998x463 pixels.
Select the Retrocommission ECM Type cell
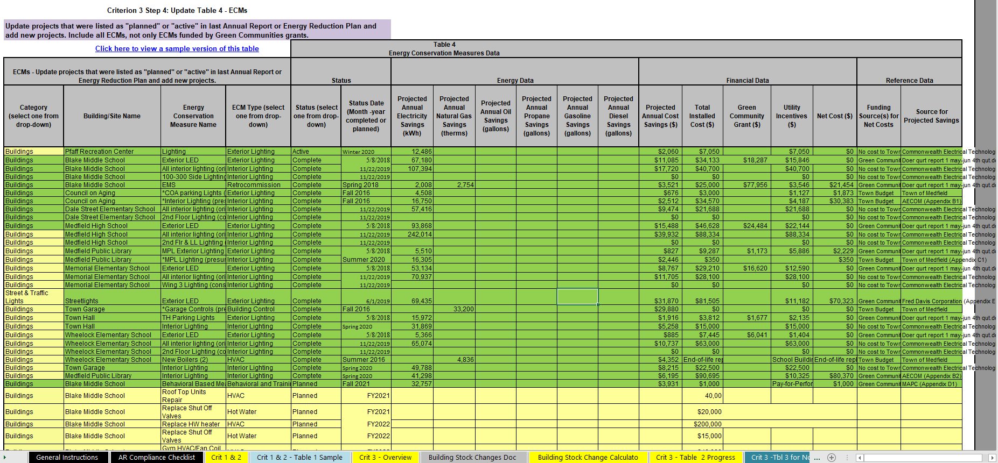(258, 185)
